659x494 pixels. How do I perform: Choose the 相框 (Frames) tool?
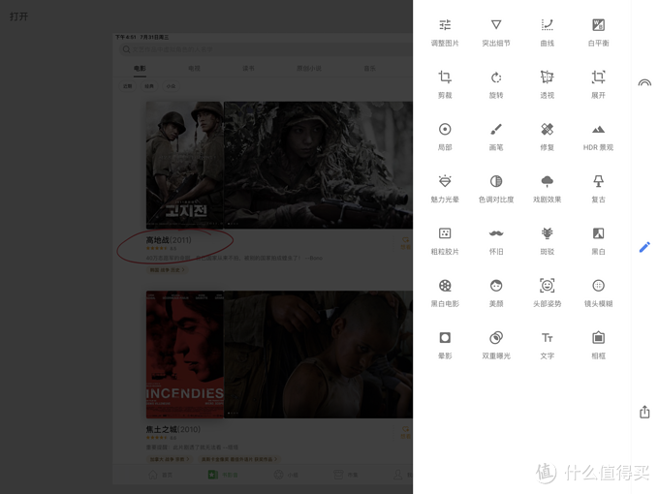(598, 345)
